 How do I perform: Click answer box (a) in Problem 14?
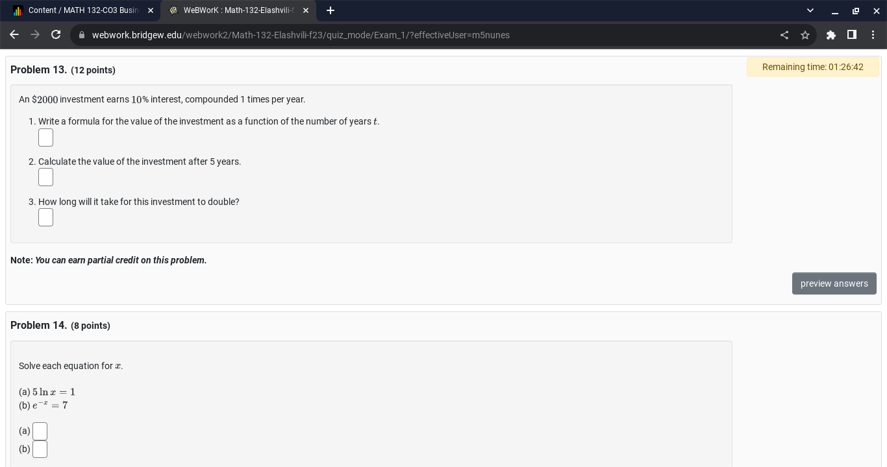pyautogui.click(x=40, y=431)
